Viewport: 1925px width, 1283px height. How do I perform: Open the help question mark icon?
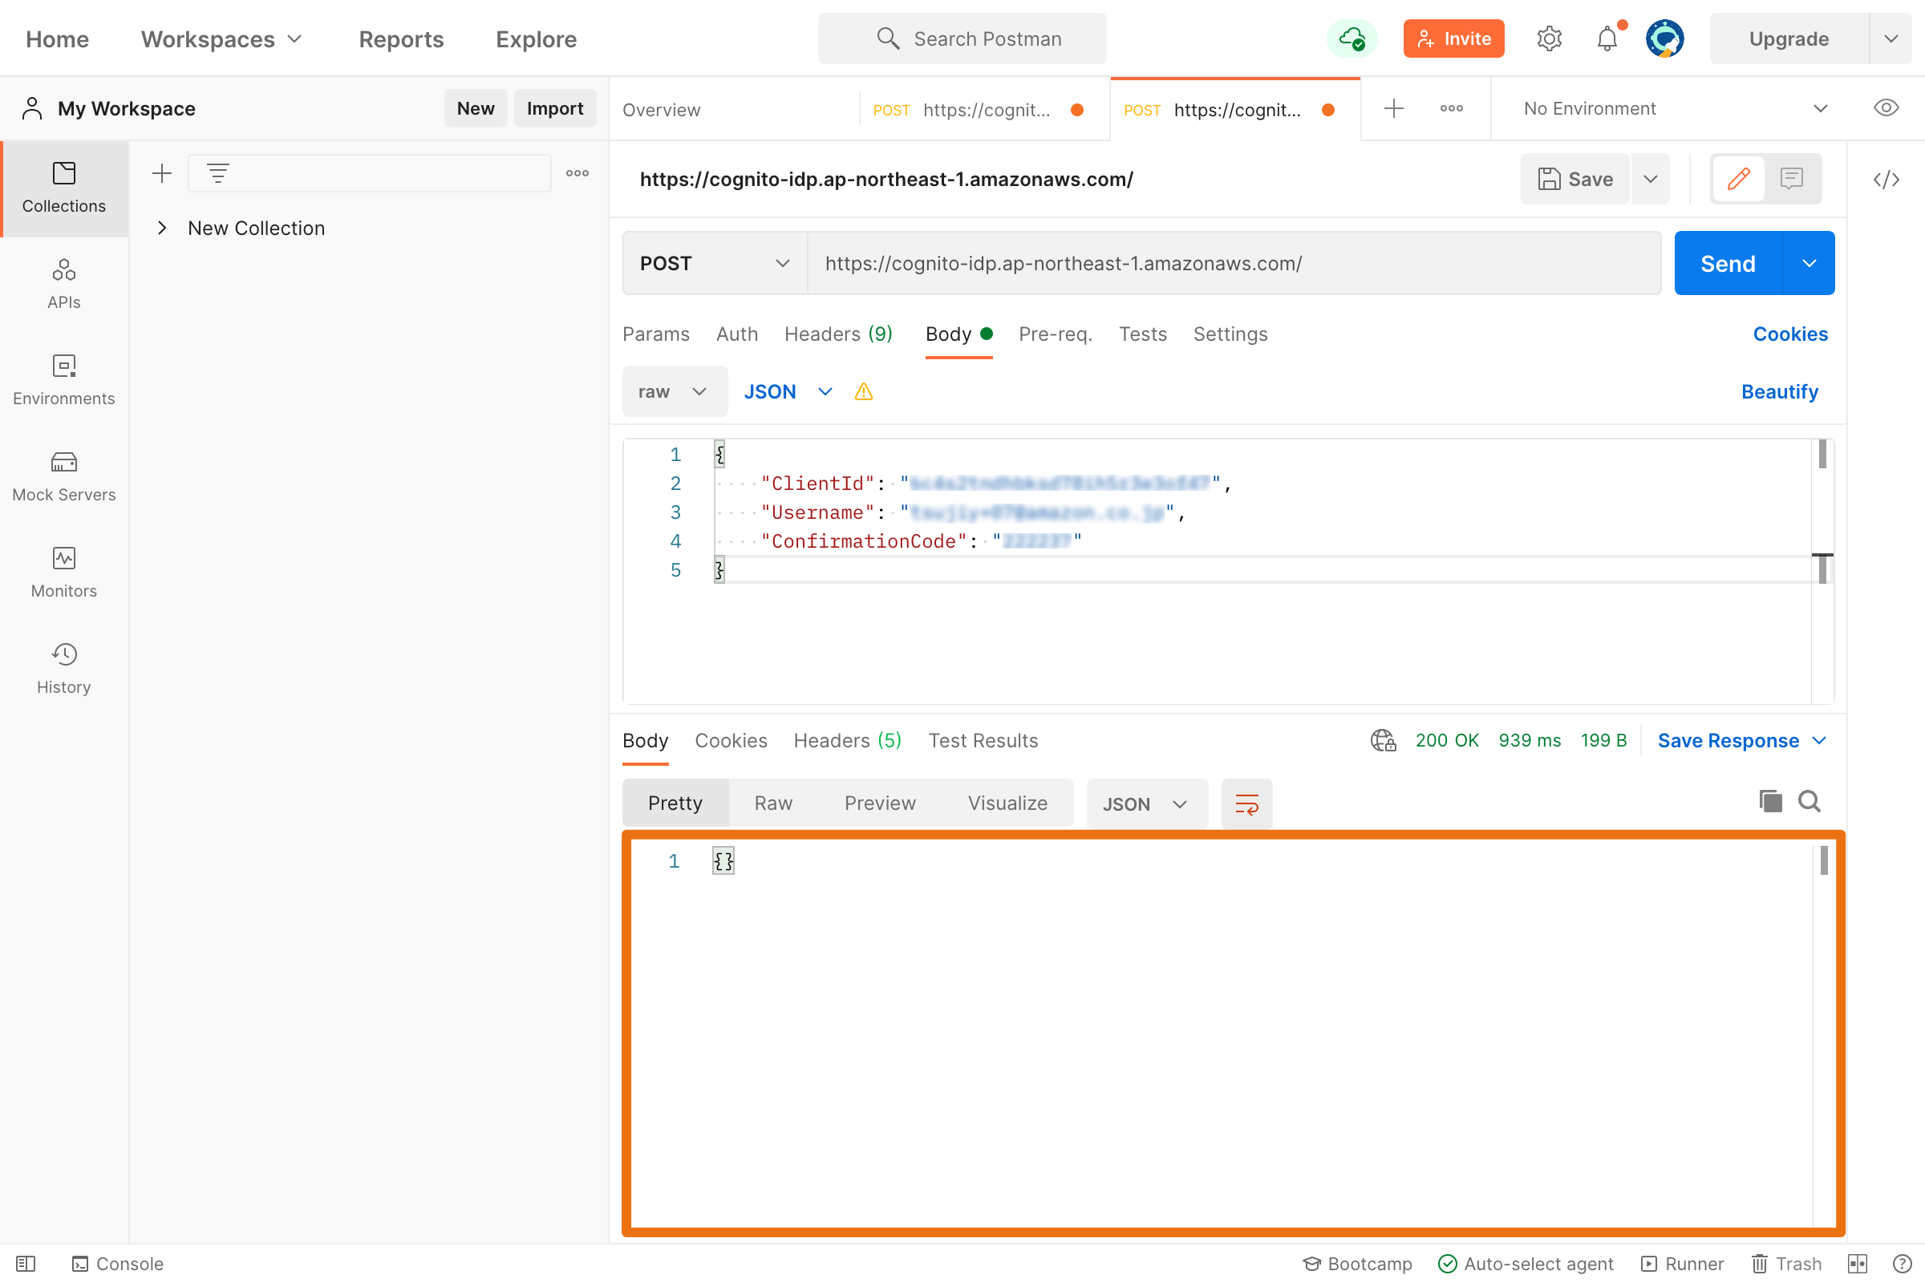coord(1902,1265)
